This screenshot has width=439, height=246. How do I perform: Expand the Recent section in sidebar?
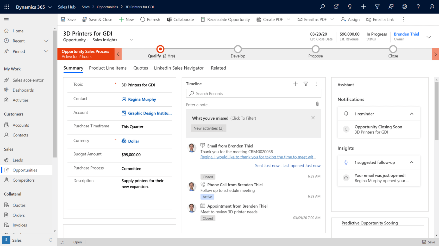coord(46,41)
